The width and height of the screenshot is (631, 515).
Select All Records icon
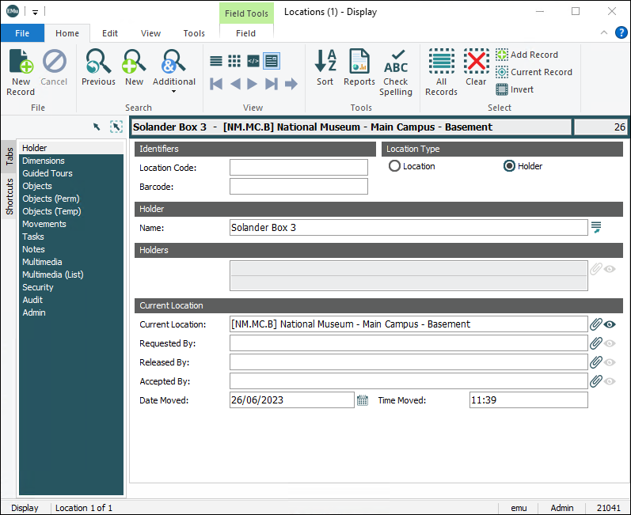(x=441, y=71)
